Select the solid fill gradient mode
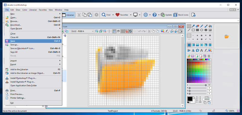Image resolution: width=242 pixels, height=115 pixels. click(189, 45)
